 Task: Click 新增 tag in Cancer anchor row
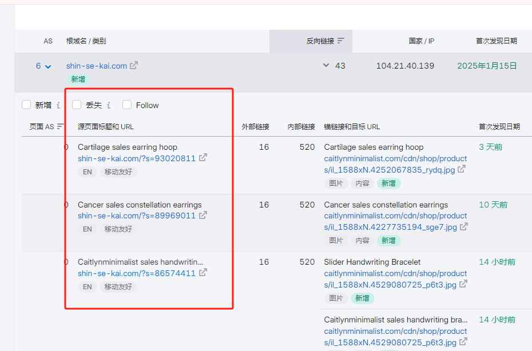click(x=389, y=241)
